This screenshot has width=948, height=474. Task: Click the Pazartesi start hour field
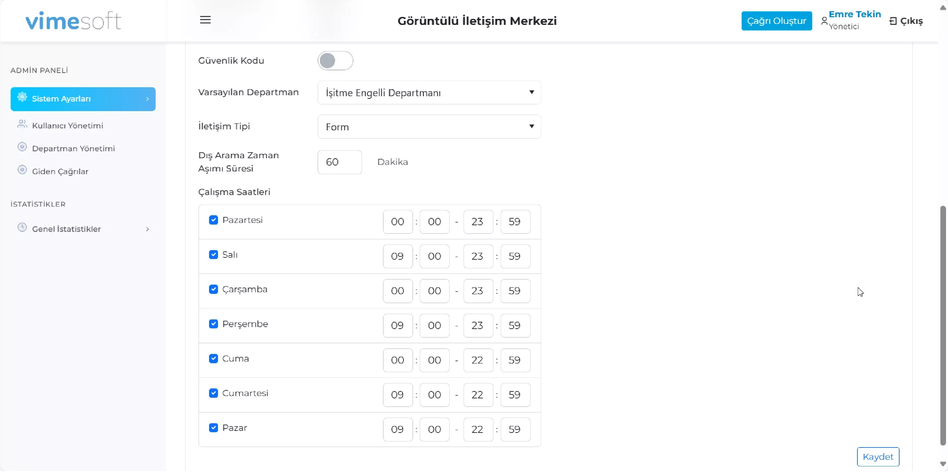[398, 222]
